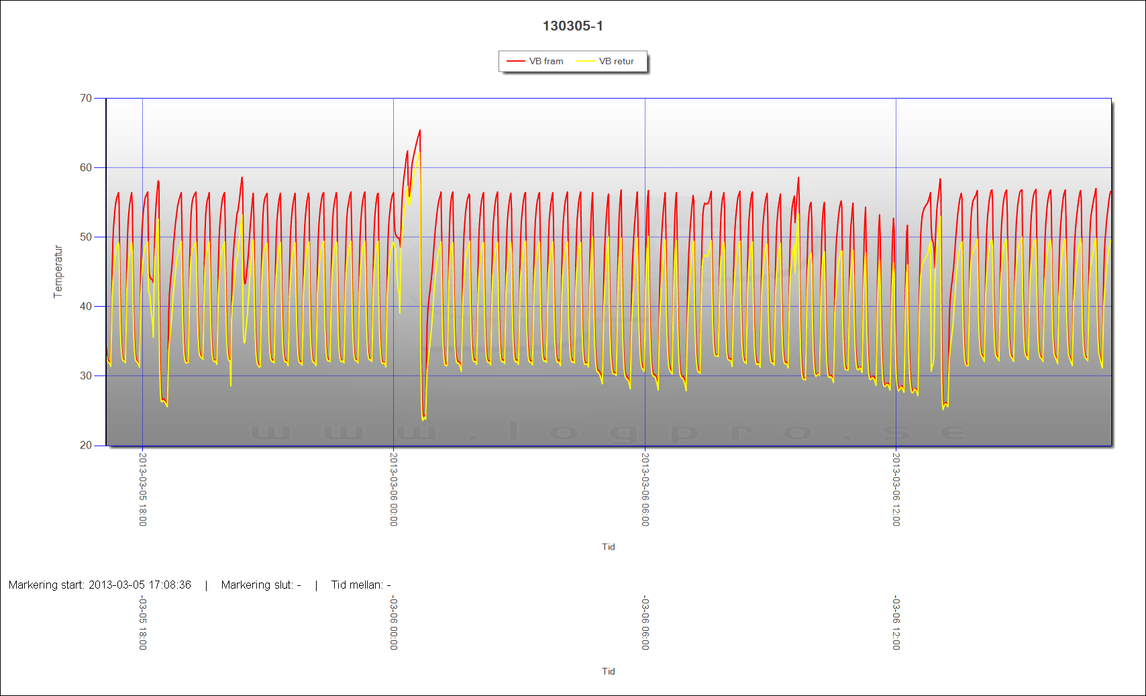Click the full 2013-03-06 00:00 time label

tap(394, 489)
